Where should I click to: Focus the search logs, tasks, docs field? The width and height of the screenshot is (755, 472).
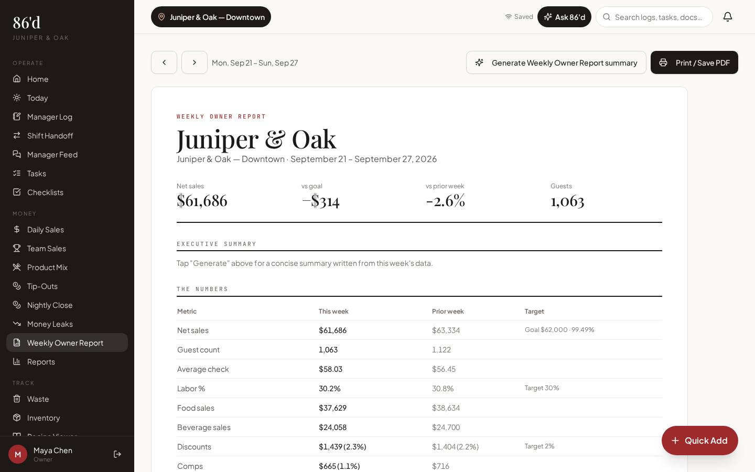click(x=654, y=17)
